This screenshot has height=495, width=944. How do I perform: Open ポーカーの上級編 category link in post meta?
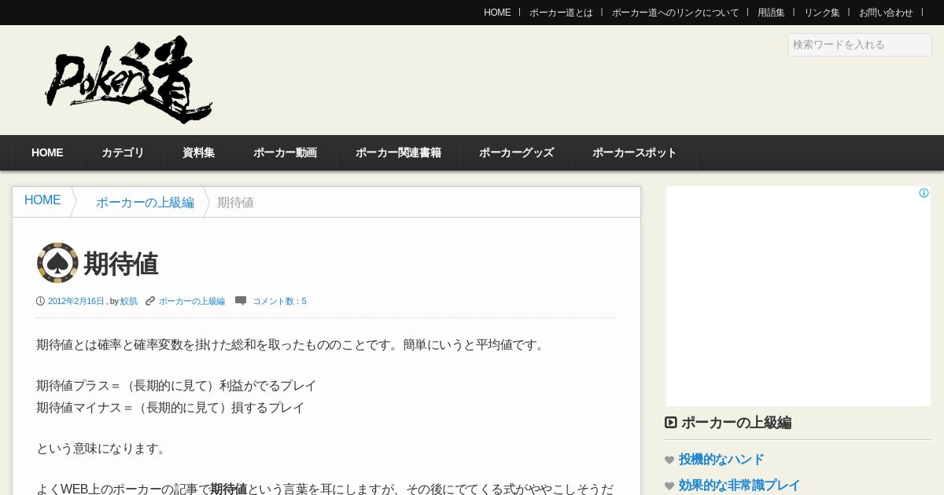click(192, 301)
